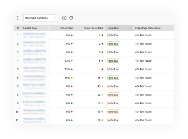Click the 13% penalty risk in row 4
This screenshot has height=139, width=188.
coord(67,61)
